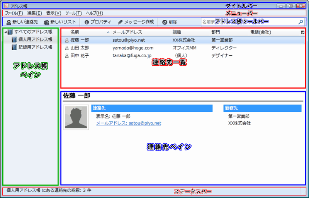Click the 連絡先 section header

tap(152, 108)
